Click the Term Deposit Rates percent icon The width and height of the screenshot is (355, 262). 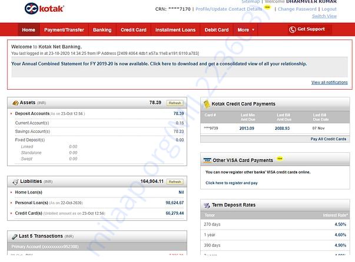[207, 205]
